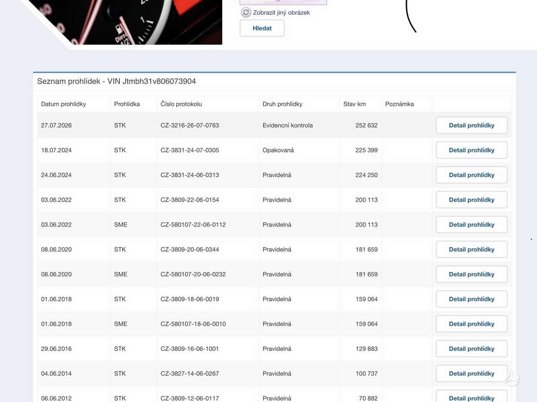
Task: Open Detail prohlídky for protocol CZ-3809-22-06-0154
Action: click(472, 200)
